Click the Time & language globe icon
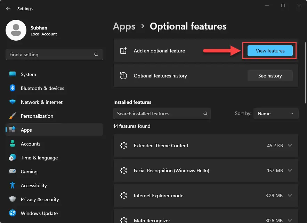This screenshot has width=307, height=223. 13,157
